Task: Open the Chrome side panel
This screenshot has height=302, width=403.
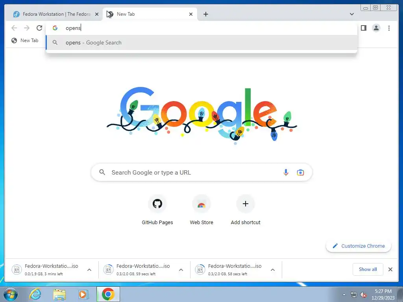Action: click(363, 28)
